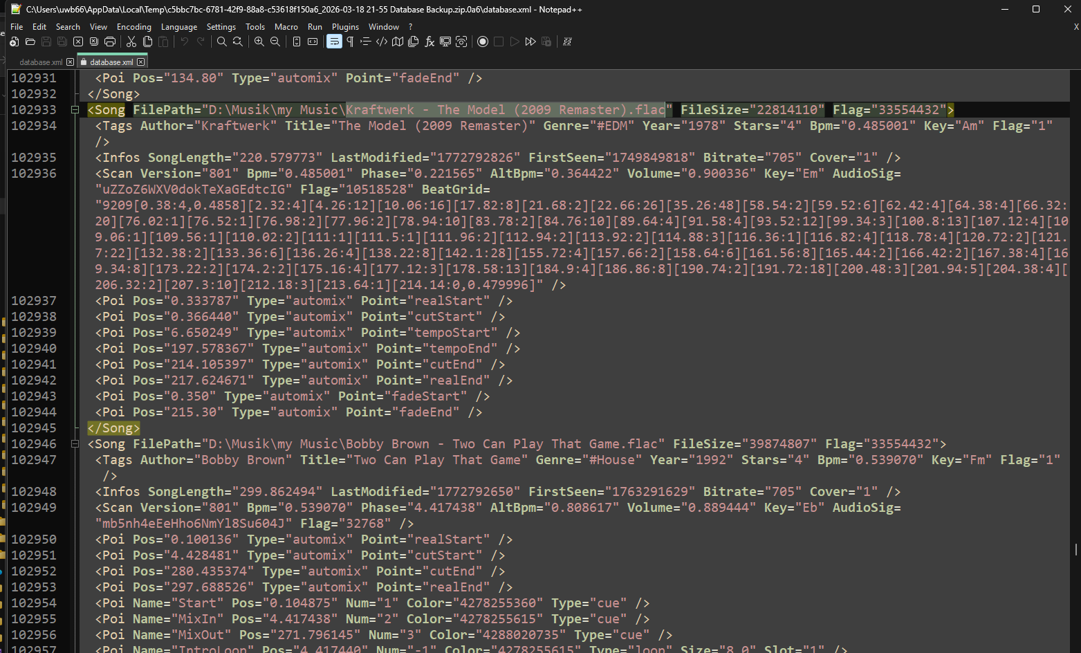Image resolution: width=1081 pixels, height=653 pixels.
Task: Open the Plugins menu
Action: 345,27
